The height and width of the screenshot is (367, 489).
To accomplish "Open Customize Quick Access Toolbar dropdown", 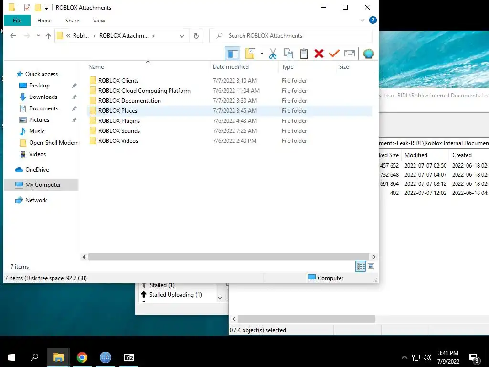I will [46, 8].
